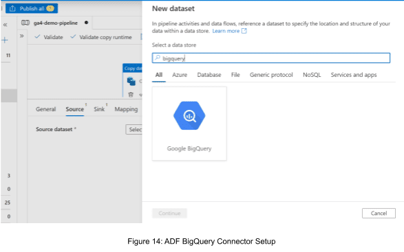Click the count 25 in left sidebar
This screenshot has width=404, height=252.
click(8, 203)
